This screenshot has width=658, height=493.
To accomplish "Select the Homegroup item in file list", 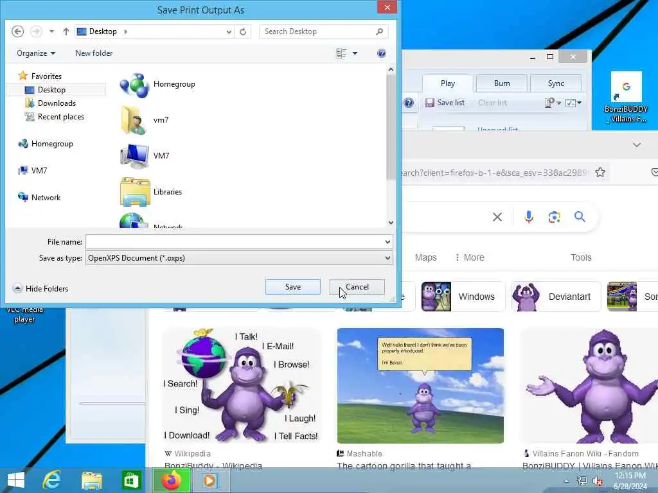I will tap(158, 85).
